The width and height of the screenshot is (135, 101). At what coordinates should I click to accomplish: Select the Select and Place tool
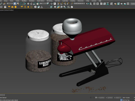point(38,4)
